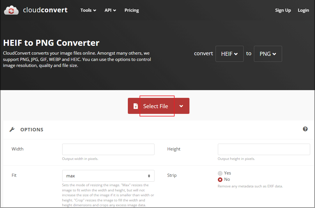The width and height of the screenshot is (315, 208).
Task: Click the Sign Up link
Action: pyautogui.click(x=283, y=10)
